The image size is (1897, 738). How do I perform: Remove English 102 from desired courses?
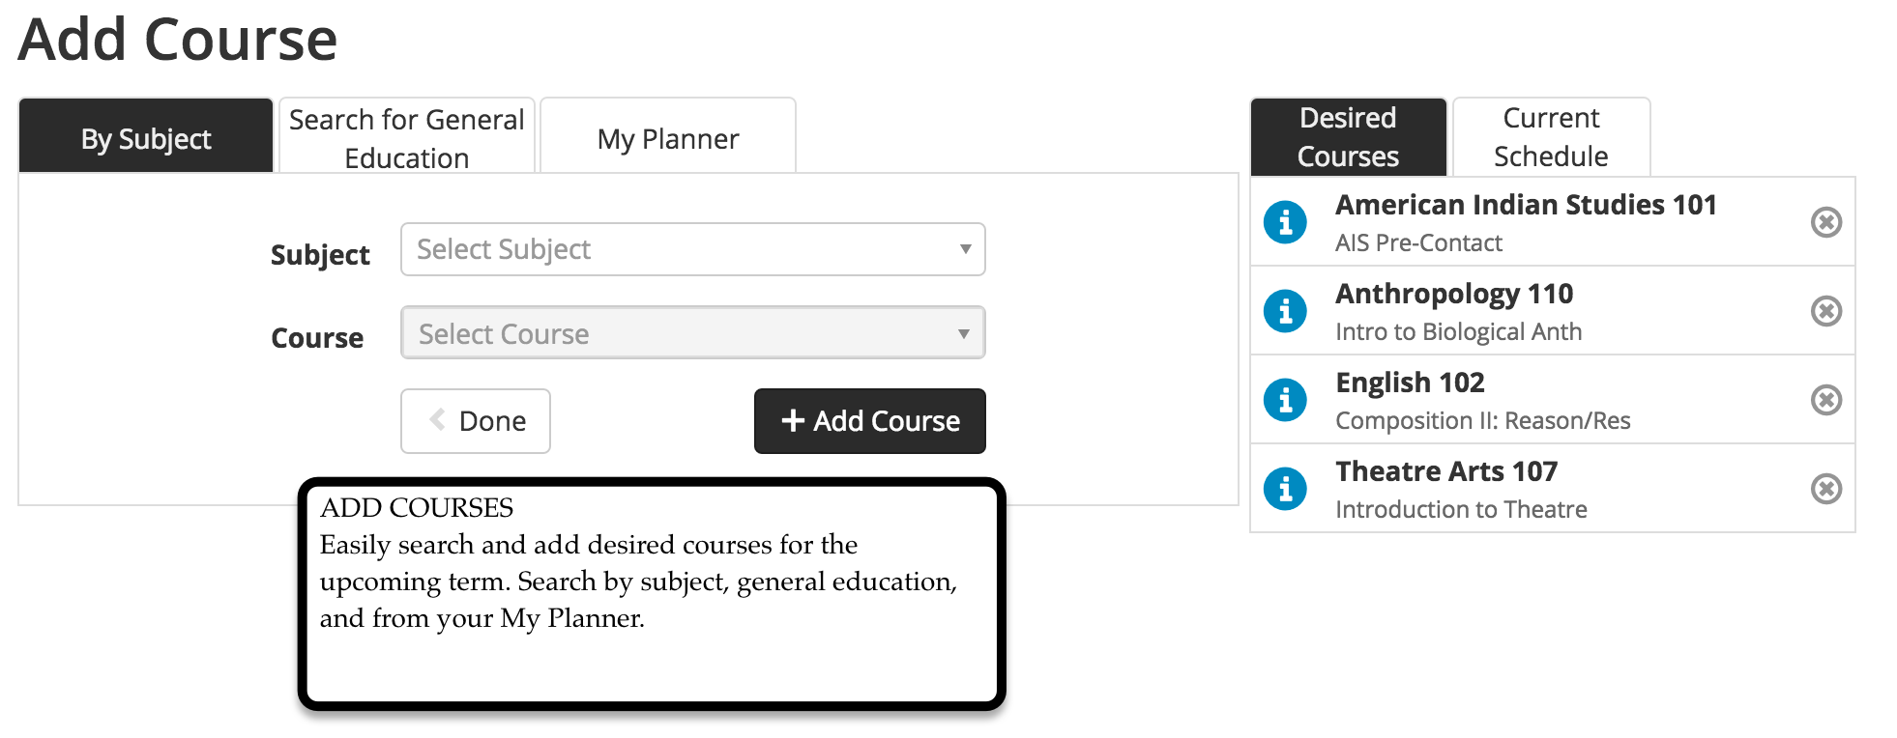click(1825, 400)
